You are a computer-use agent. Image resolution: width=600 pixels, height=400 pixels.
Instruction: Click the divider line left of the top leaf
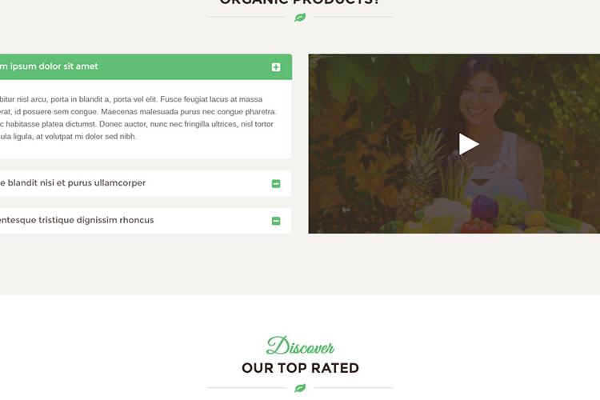point(246,18)
